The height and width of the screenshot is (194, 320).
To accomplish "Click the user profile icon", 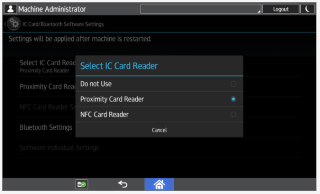I will click(11, 9).
